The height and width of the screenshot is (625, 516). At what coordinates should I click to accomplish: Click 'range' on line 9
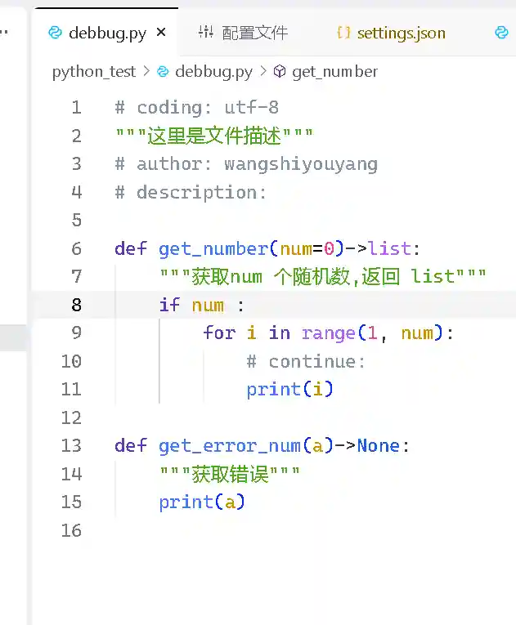click(x=328, y=333)
